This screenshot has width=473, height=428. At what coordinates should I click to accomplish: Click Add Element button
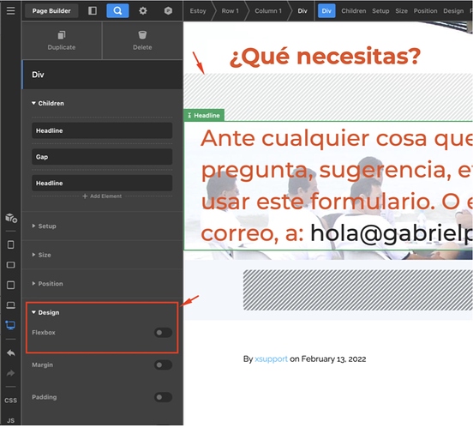(x=102, y=196)
